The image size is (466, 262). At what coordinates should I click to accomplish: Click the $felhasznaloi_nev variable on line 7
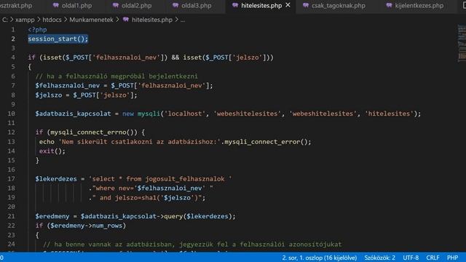pyautogui.click(x=68, y=86)
